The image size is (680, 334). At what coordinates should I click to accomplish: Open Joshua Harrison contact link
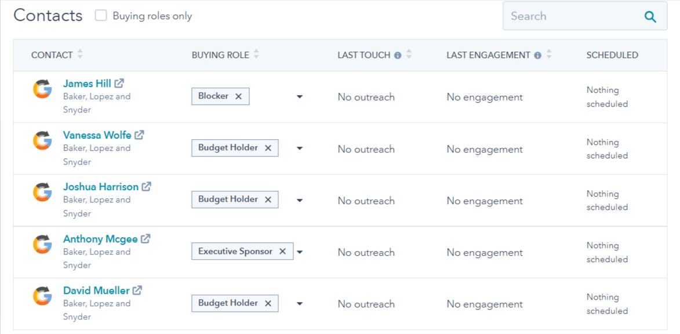pos(101,187)
